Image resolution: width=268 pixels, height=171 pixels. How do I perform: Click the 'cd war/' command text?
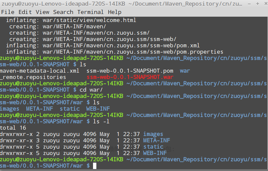click(x=91, y=90)
